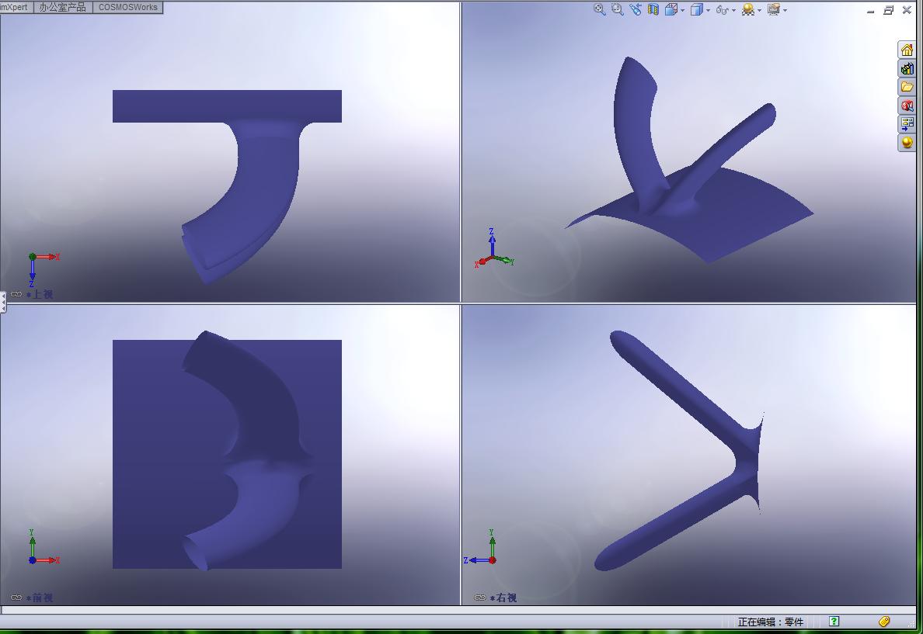Open the View Palette tab
The height and width of the screenshot is (634, 923).
pos(907,123)
